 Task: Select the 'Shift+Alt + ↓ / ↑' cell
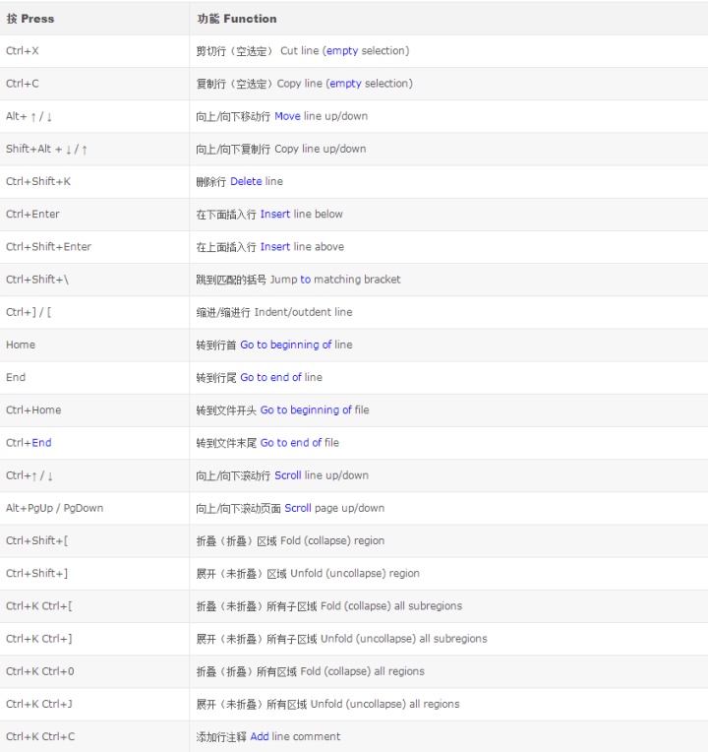(94, 150)
